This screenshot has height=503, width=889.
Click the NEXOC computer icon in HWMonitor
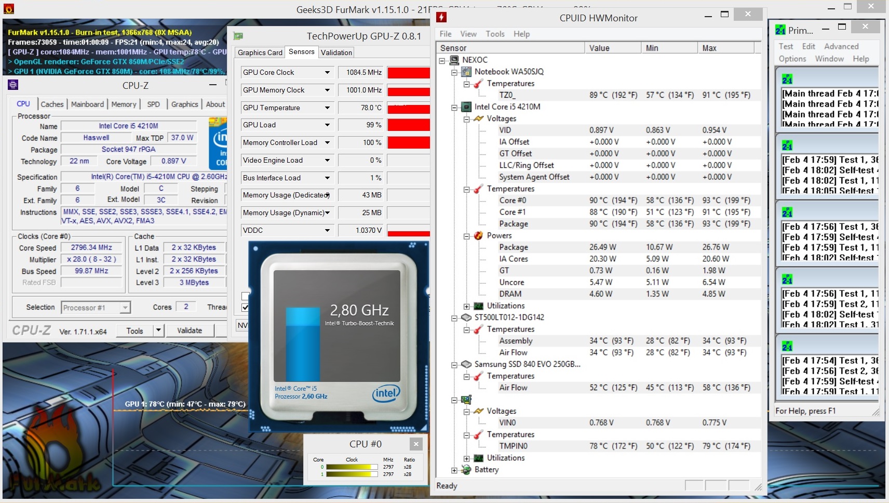click(454, 60)
